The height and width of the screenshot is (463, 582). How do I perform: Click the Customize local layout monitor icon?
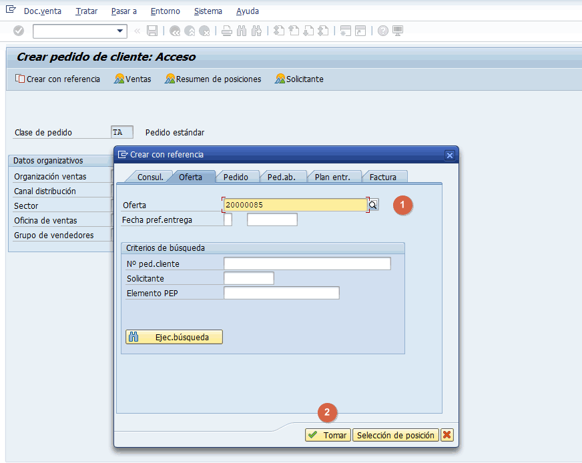point(398,31)
